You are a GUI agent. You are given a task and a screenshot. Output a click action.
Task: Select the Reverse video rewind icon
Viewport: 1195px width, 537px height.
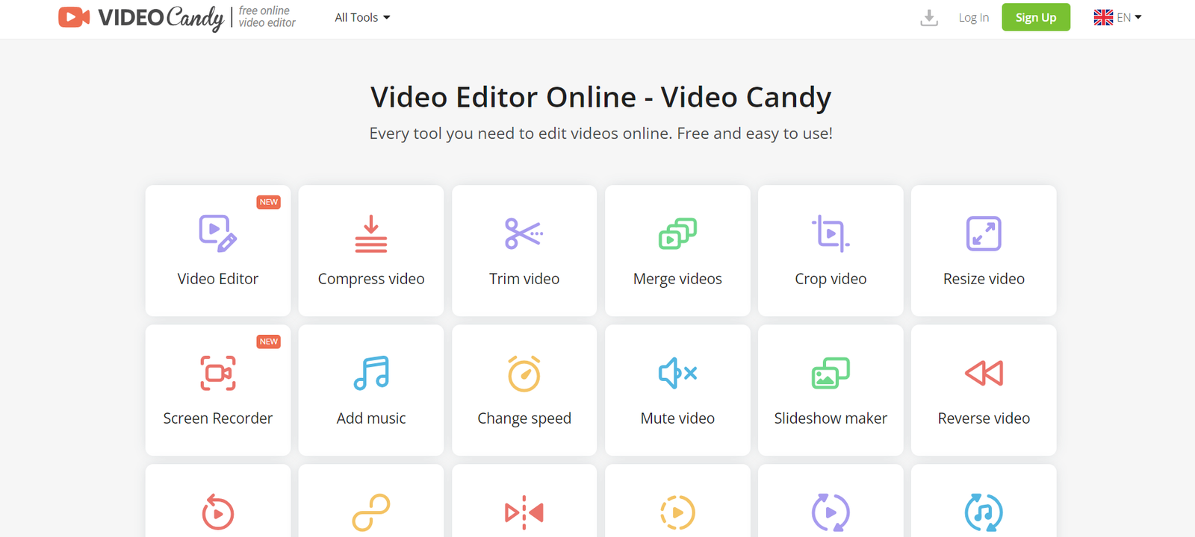[x=984, y=373]
